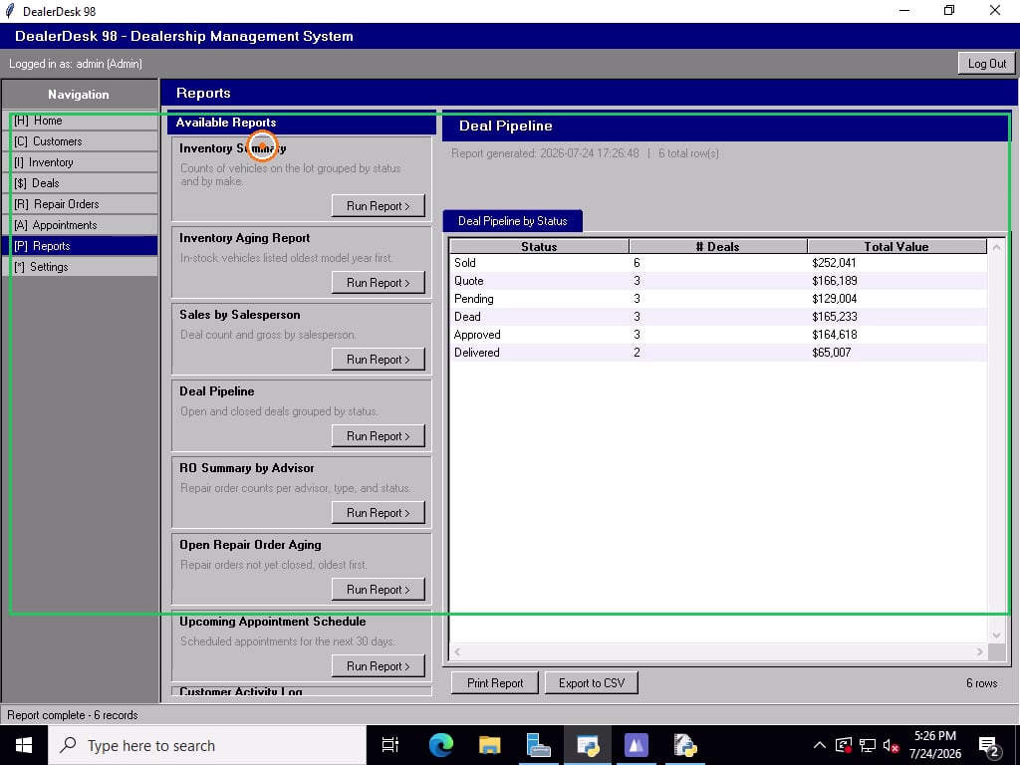Sort by the # Deals column header
The width and height of the screenshot is (1020, 765).
(x=717, y=247)
